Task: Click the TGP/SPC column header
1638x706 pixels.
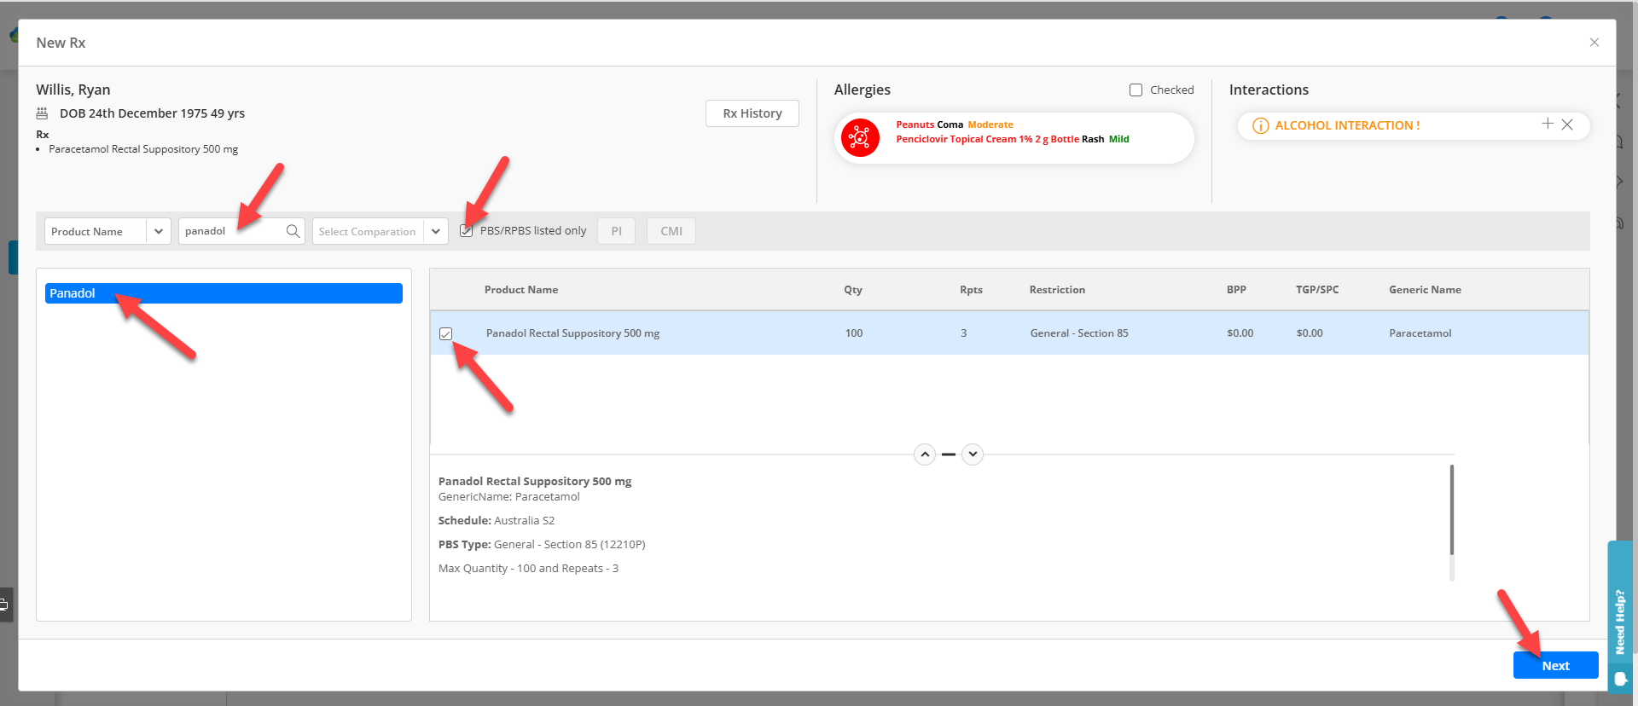Action: click(1317, 290)
